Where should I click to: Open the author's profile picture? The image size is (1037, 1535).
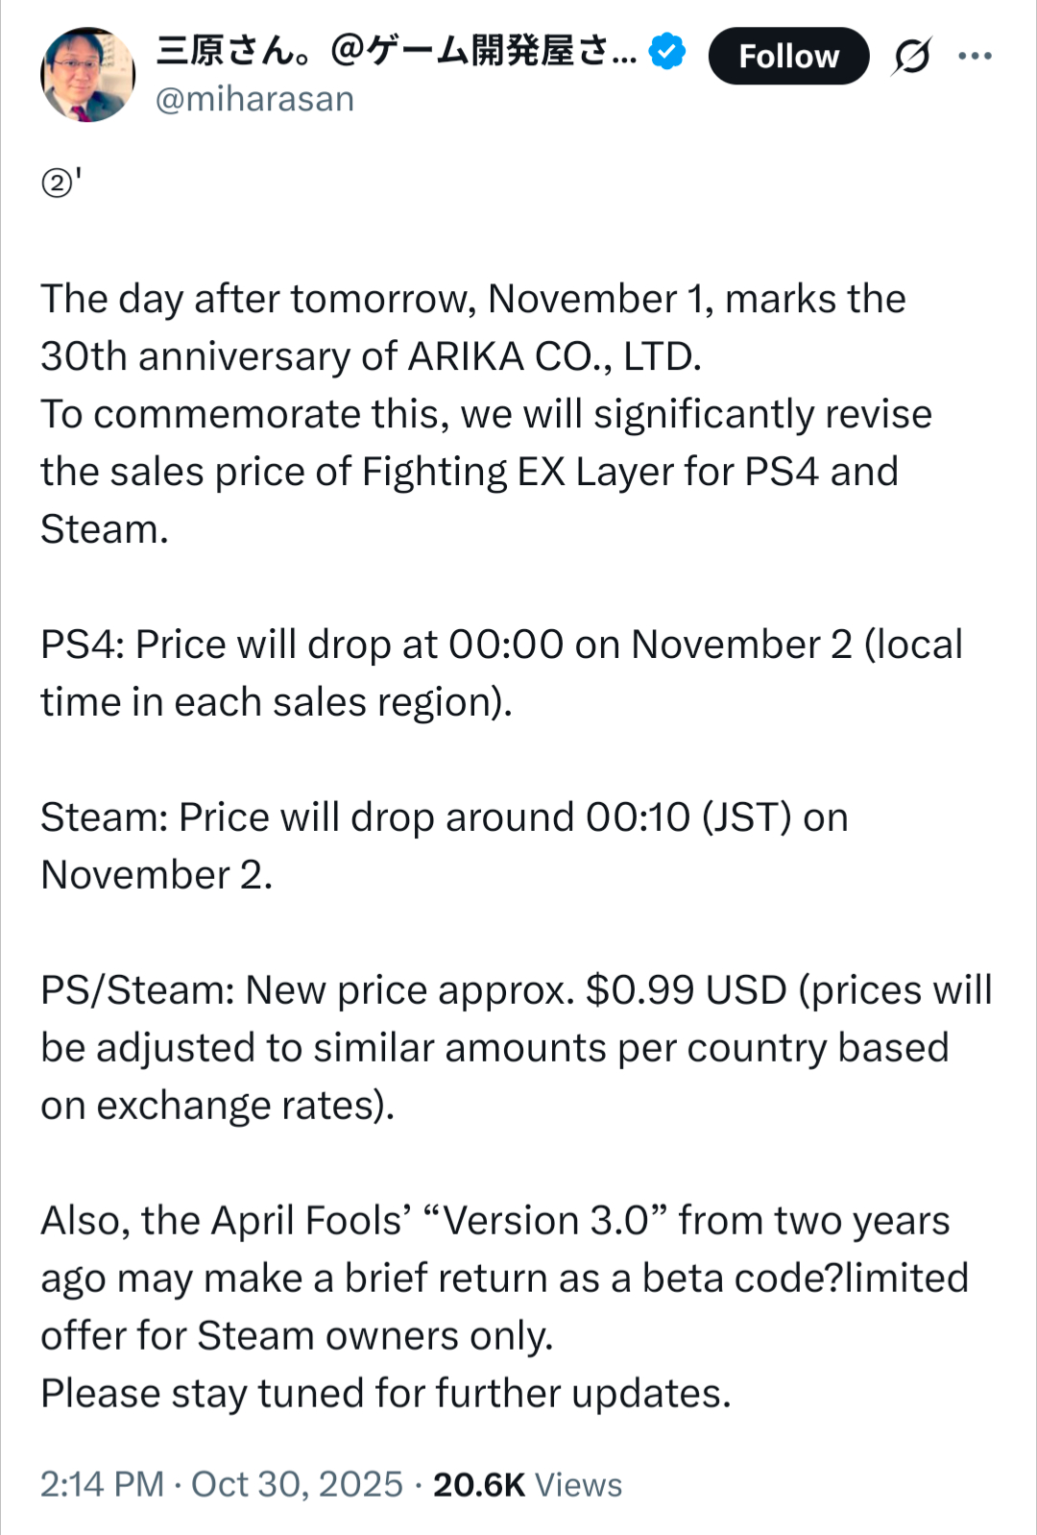(87, 75)
